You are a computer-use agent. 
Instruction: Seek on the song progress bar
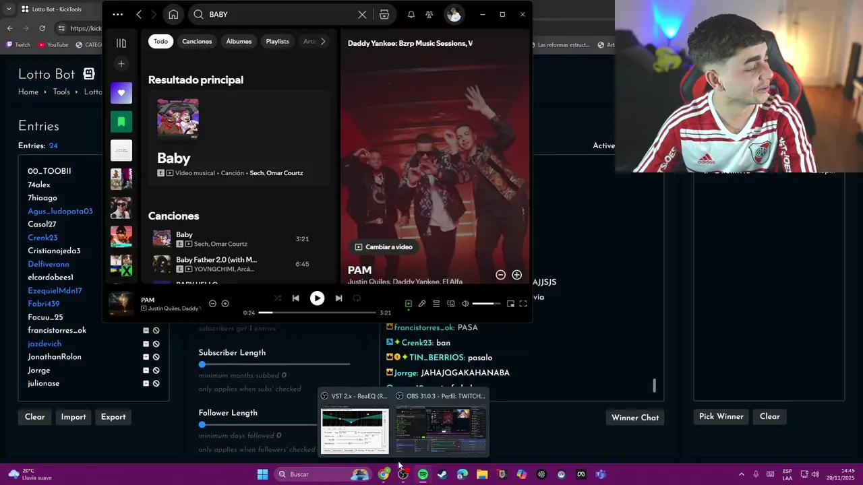pyautogui.click(x=317, y=313)
